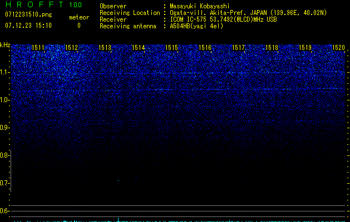Click the 0.8 kHz frequency label
Image resolution: width=350 pixels, height=222 pixels.
(x=4, y=155)
